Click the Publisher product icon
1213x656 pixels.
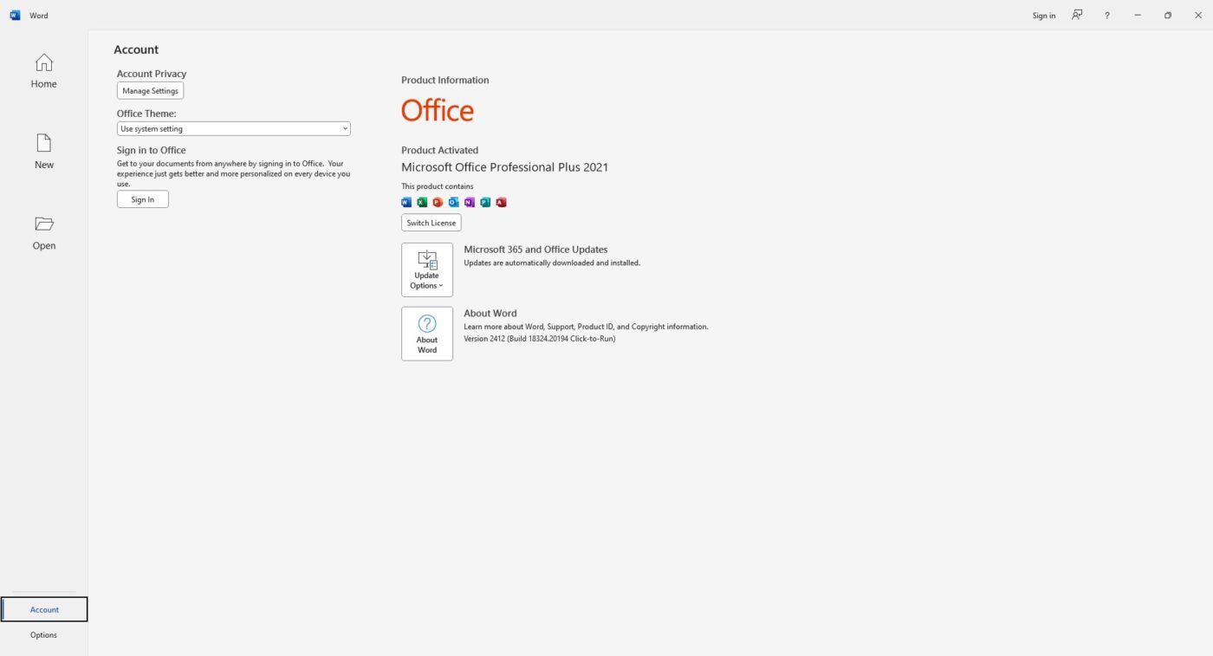485,202
